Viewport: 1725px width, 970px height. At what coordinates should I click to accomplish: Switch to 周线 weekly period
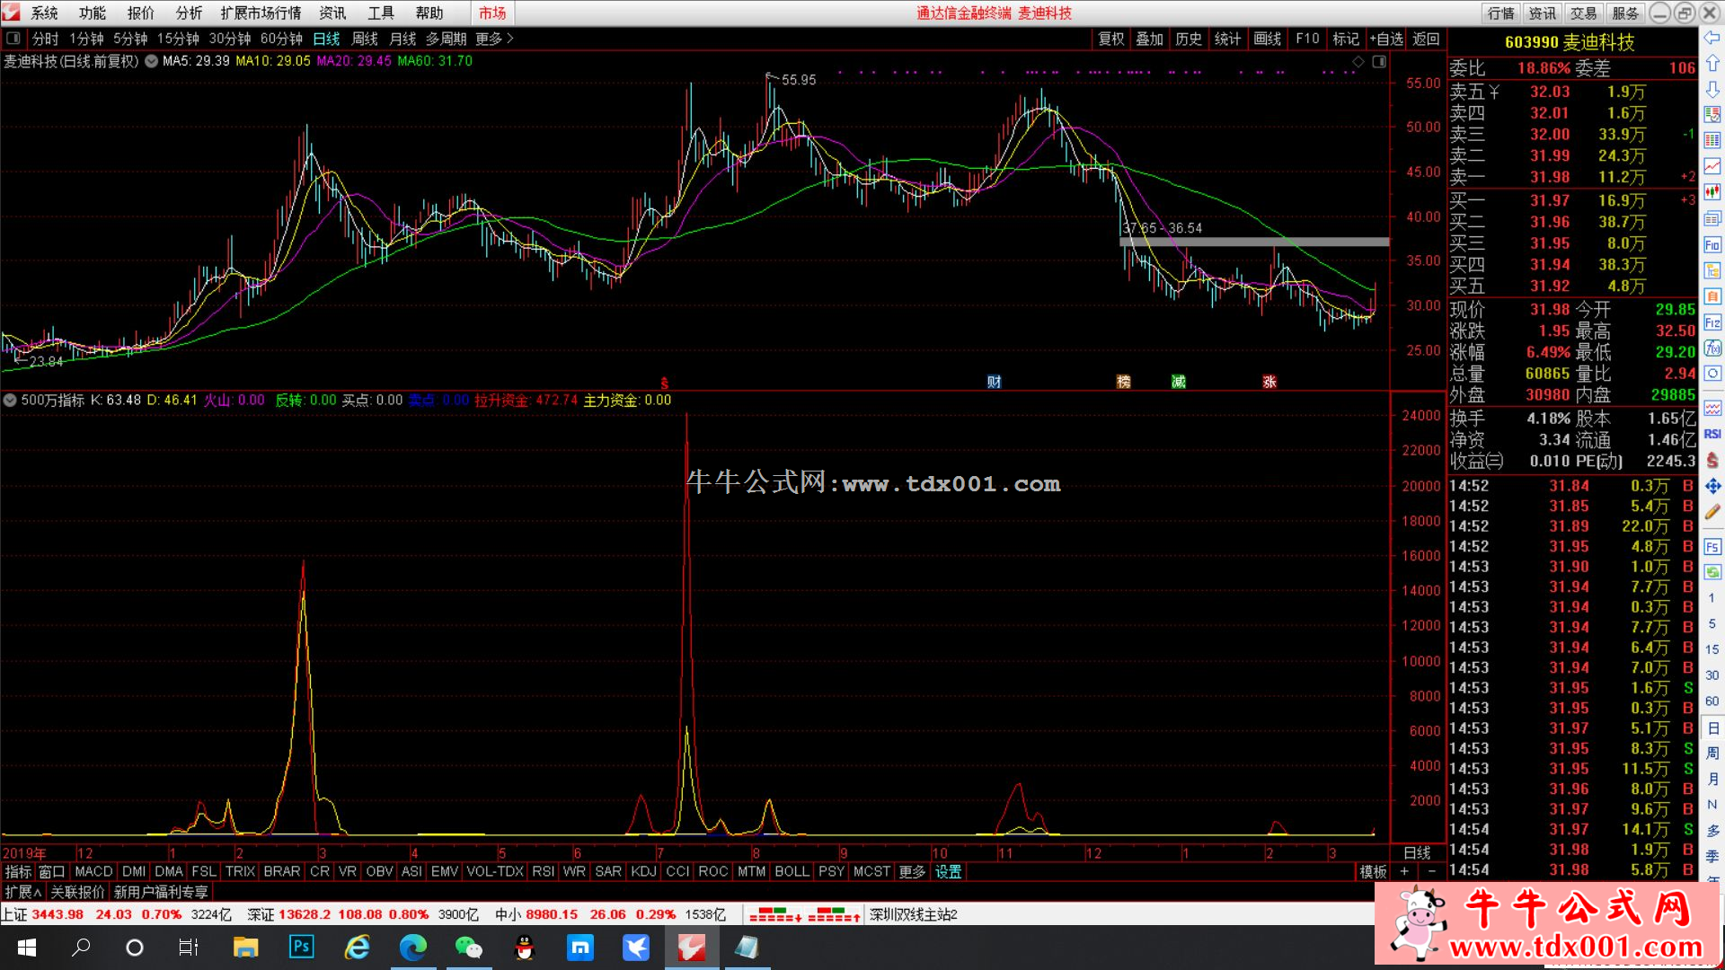(x=365, y=39)
